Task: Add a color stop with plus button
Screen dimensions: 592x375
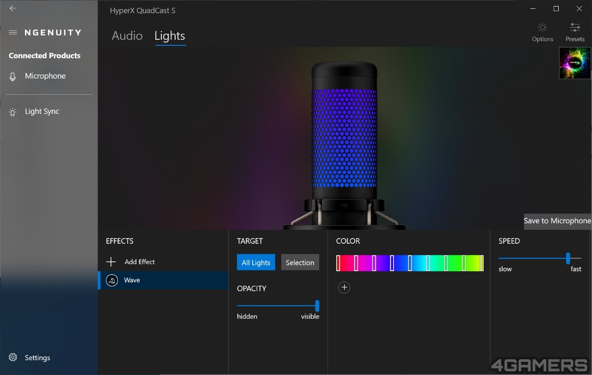Action: coord(344,288)
